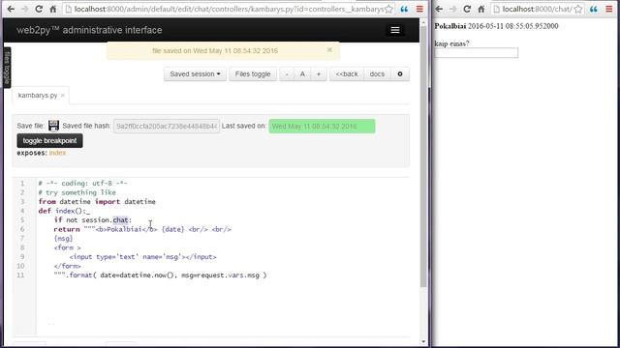The width and height of the screenshot is (620, 348).
Task: Reset font size with the A button
Action: point(302,73)
